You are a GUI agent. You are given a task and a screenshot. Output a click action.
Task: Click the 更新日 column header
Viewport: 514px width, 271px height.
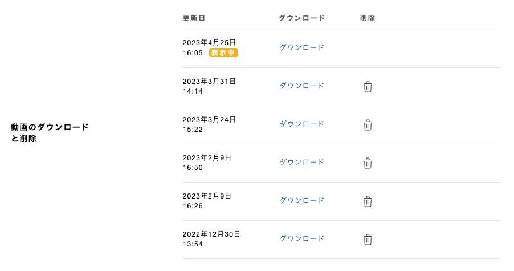(194, 18)
